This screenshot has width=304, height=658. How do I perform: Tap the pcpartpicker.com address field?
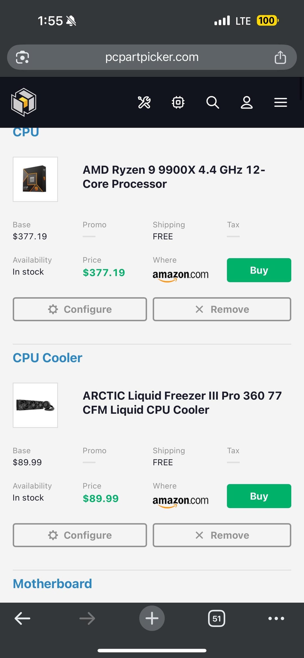point(152,57)
